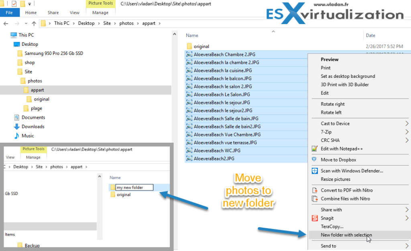
Task: Switch to the View ribbon tab
Action: click(x=74, y=12)
